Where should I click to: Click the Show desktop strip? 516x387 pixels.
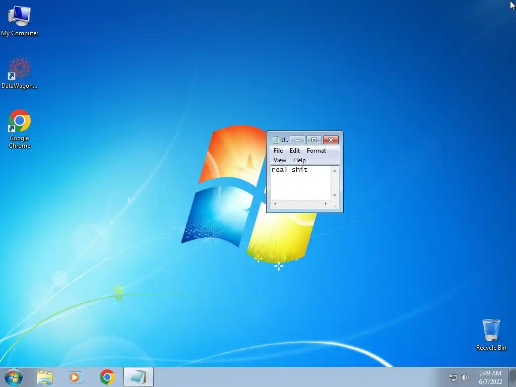click(x=512, y=377)
